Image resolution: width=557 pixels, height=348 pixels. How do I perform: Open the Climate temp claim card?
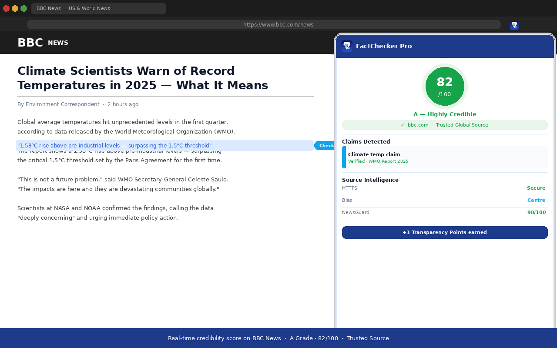click(445, 157)
